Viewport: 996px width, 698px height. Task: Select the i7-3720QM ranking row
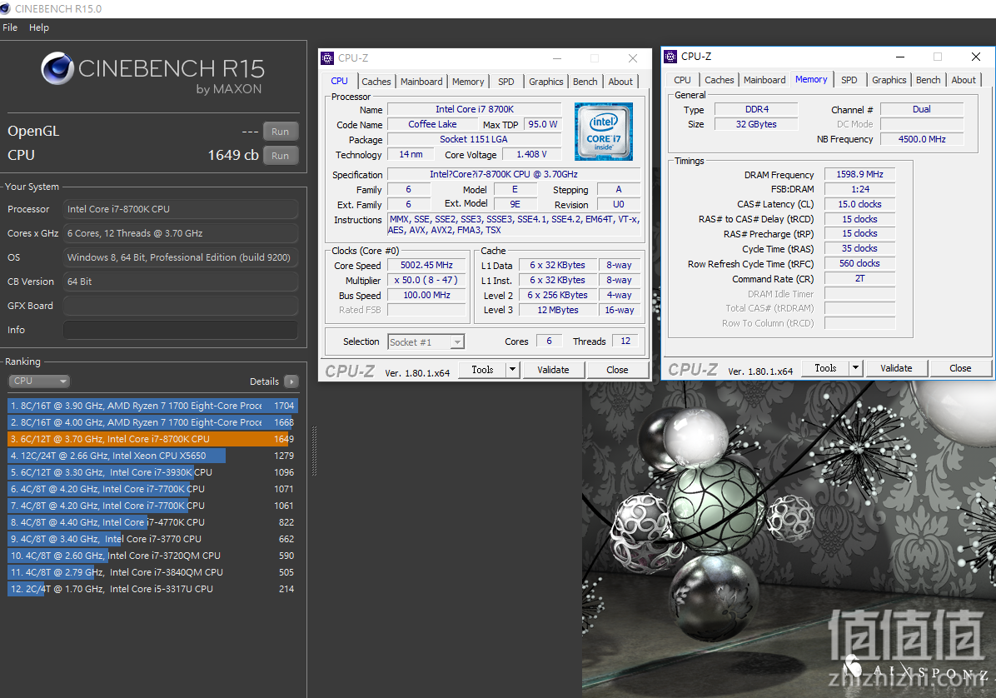point(152,555)
